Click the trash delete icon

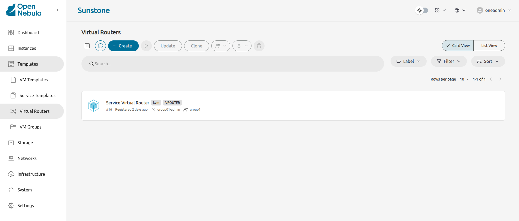pyautogui.click(x=259, y=46)
